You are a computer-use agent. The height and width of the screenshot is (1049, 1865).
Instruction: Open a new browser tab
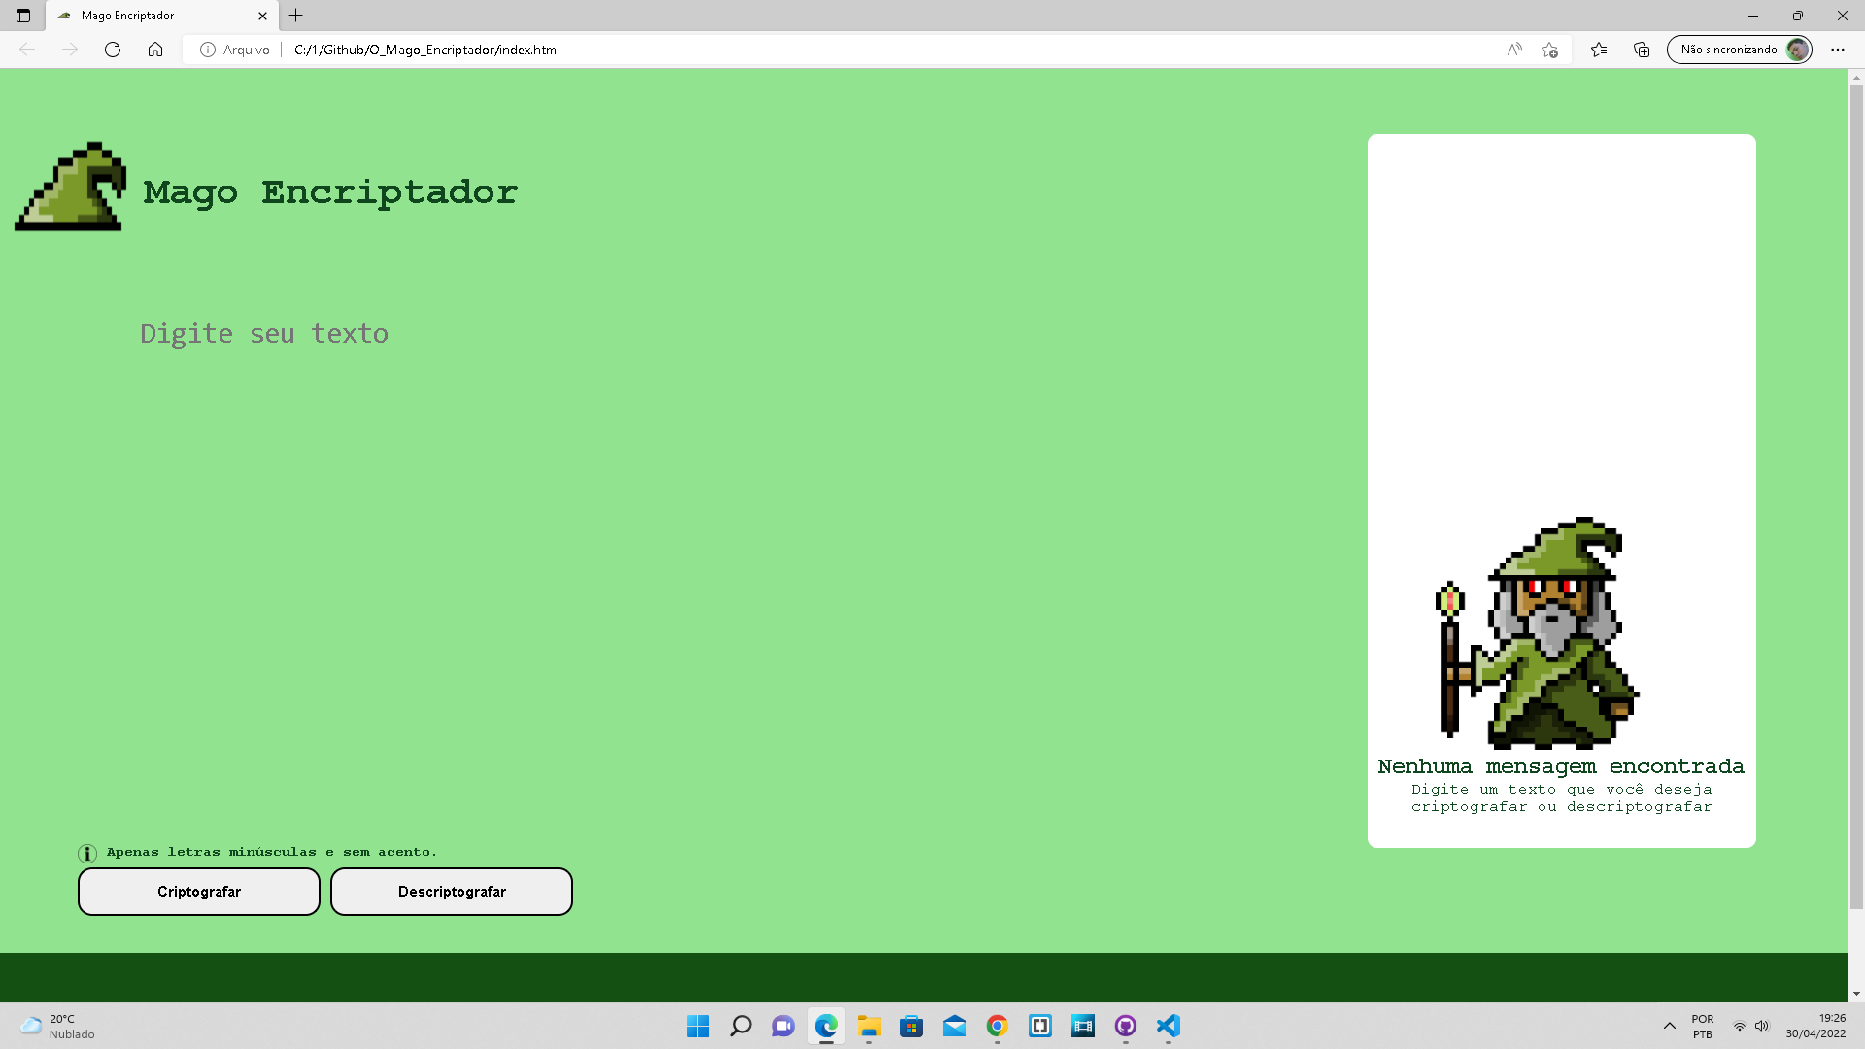coord(296,16)
